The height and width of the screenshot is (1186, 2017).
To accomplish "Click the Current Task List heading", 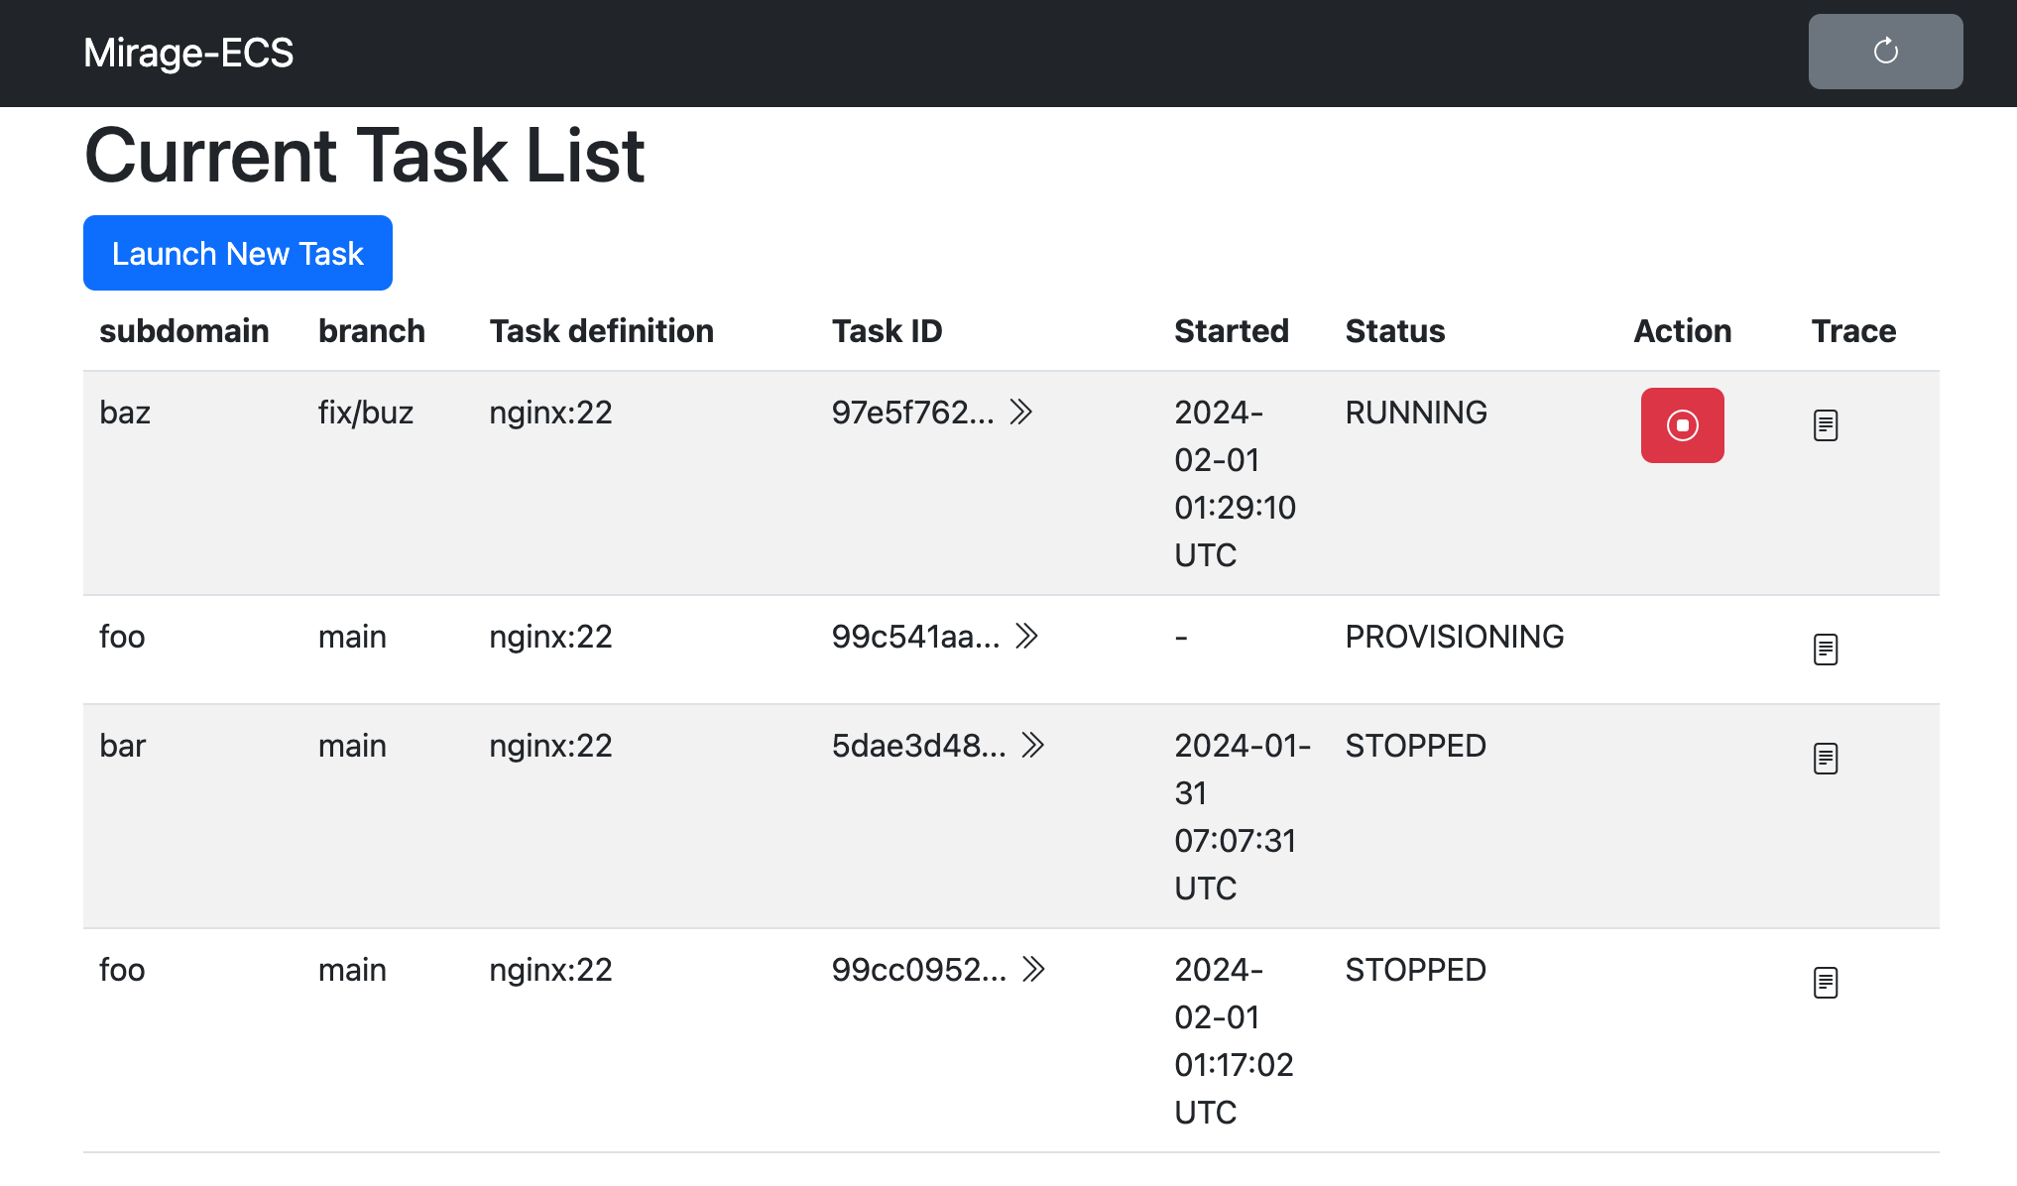I will click(x=365, y=156).
